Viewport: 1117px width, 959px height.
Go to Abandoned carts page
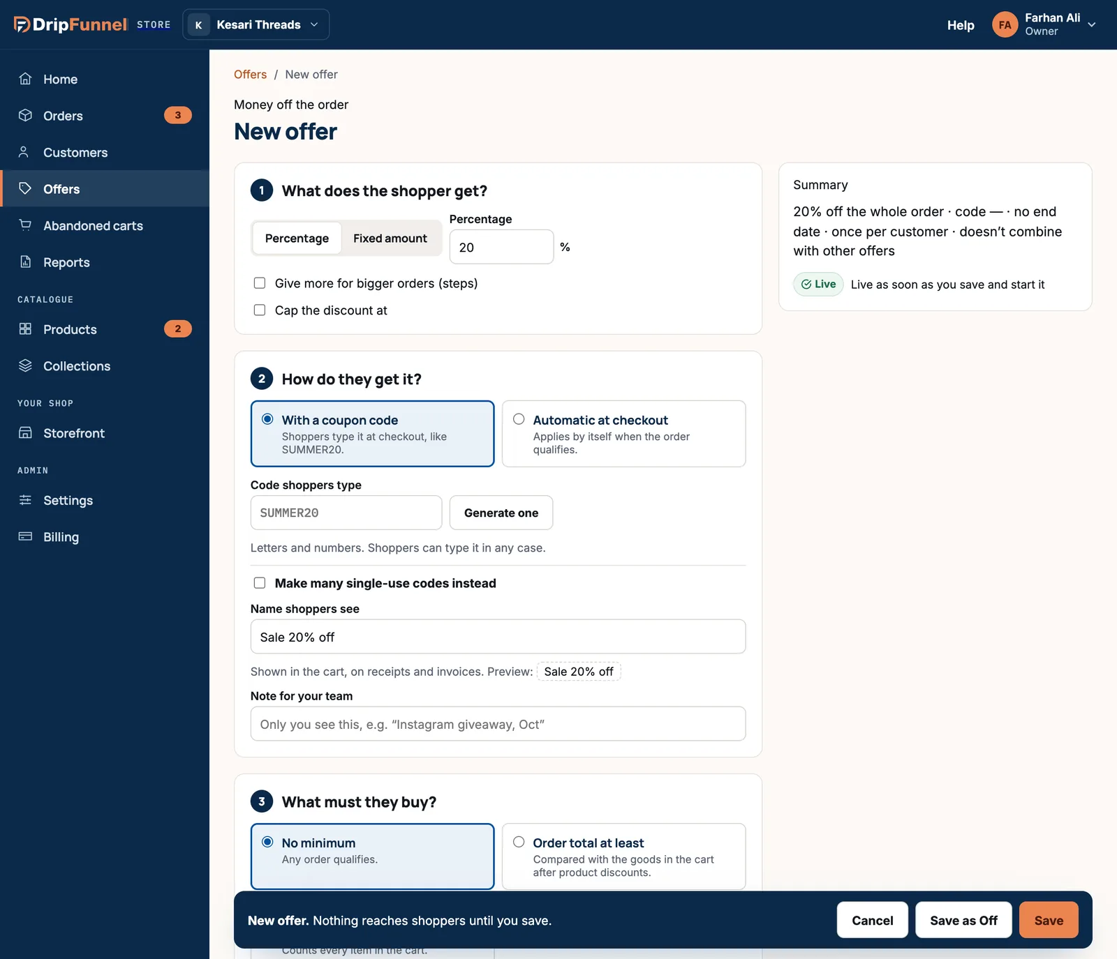coord(105,225)
